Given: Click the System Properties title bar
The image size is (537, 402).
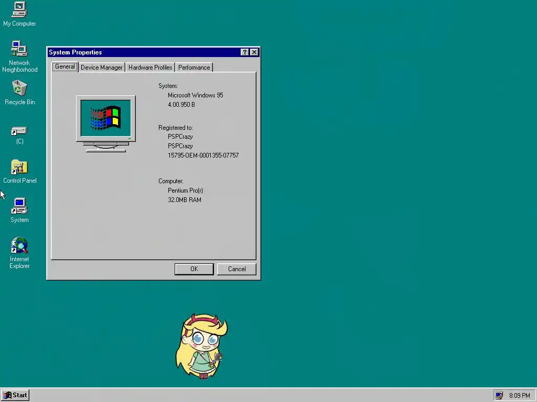Looking at the screenshot, I should click(x=144, y=52).
